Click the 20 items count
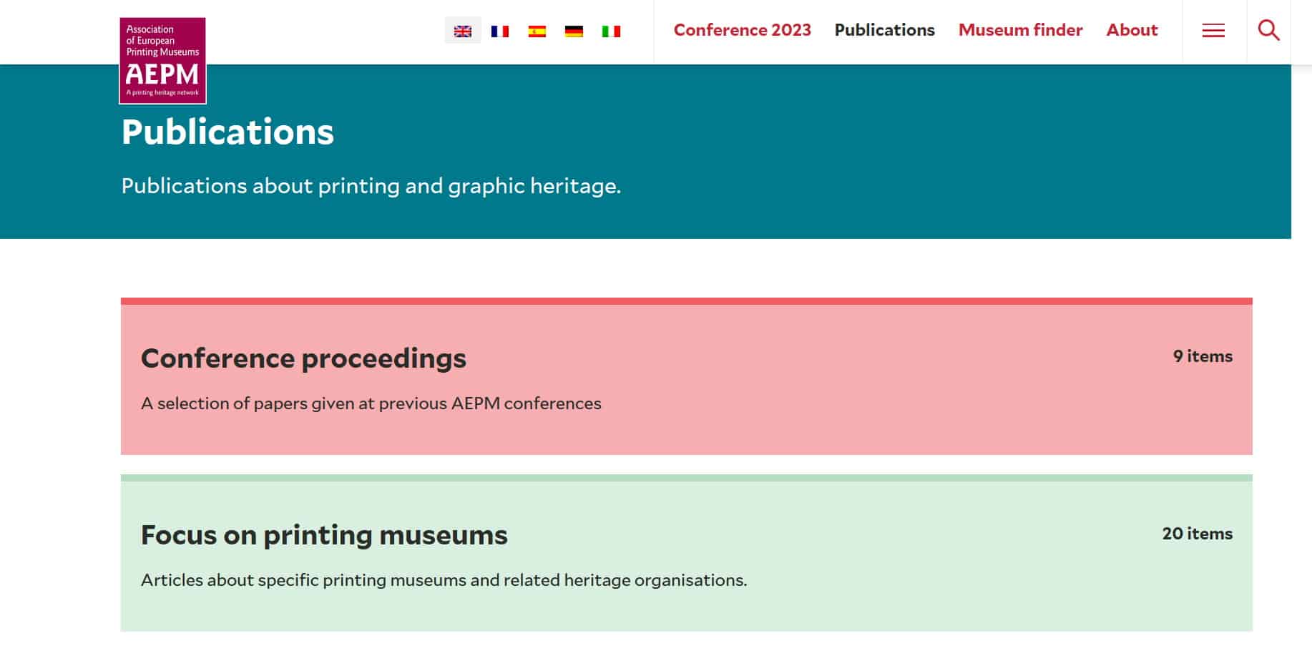 (x=1198, y=534)
